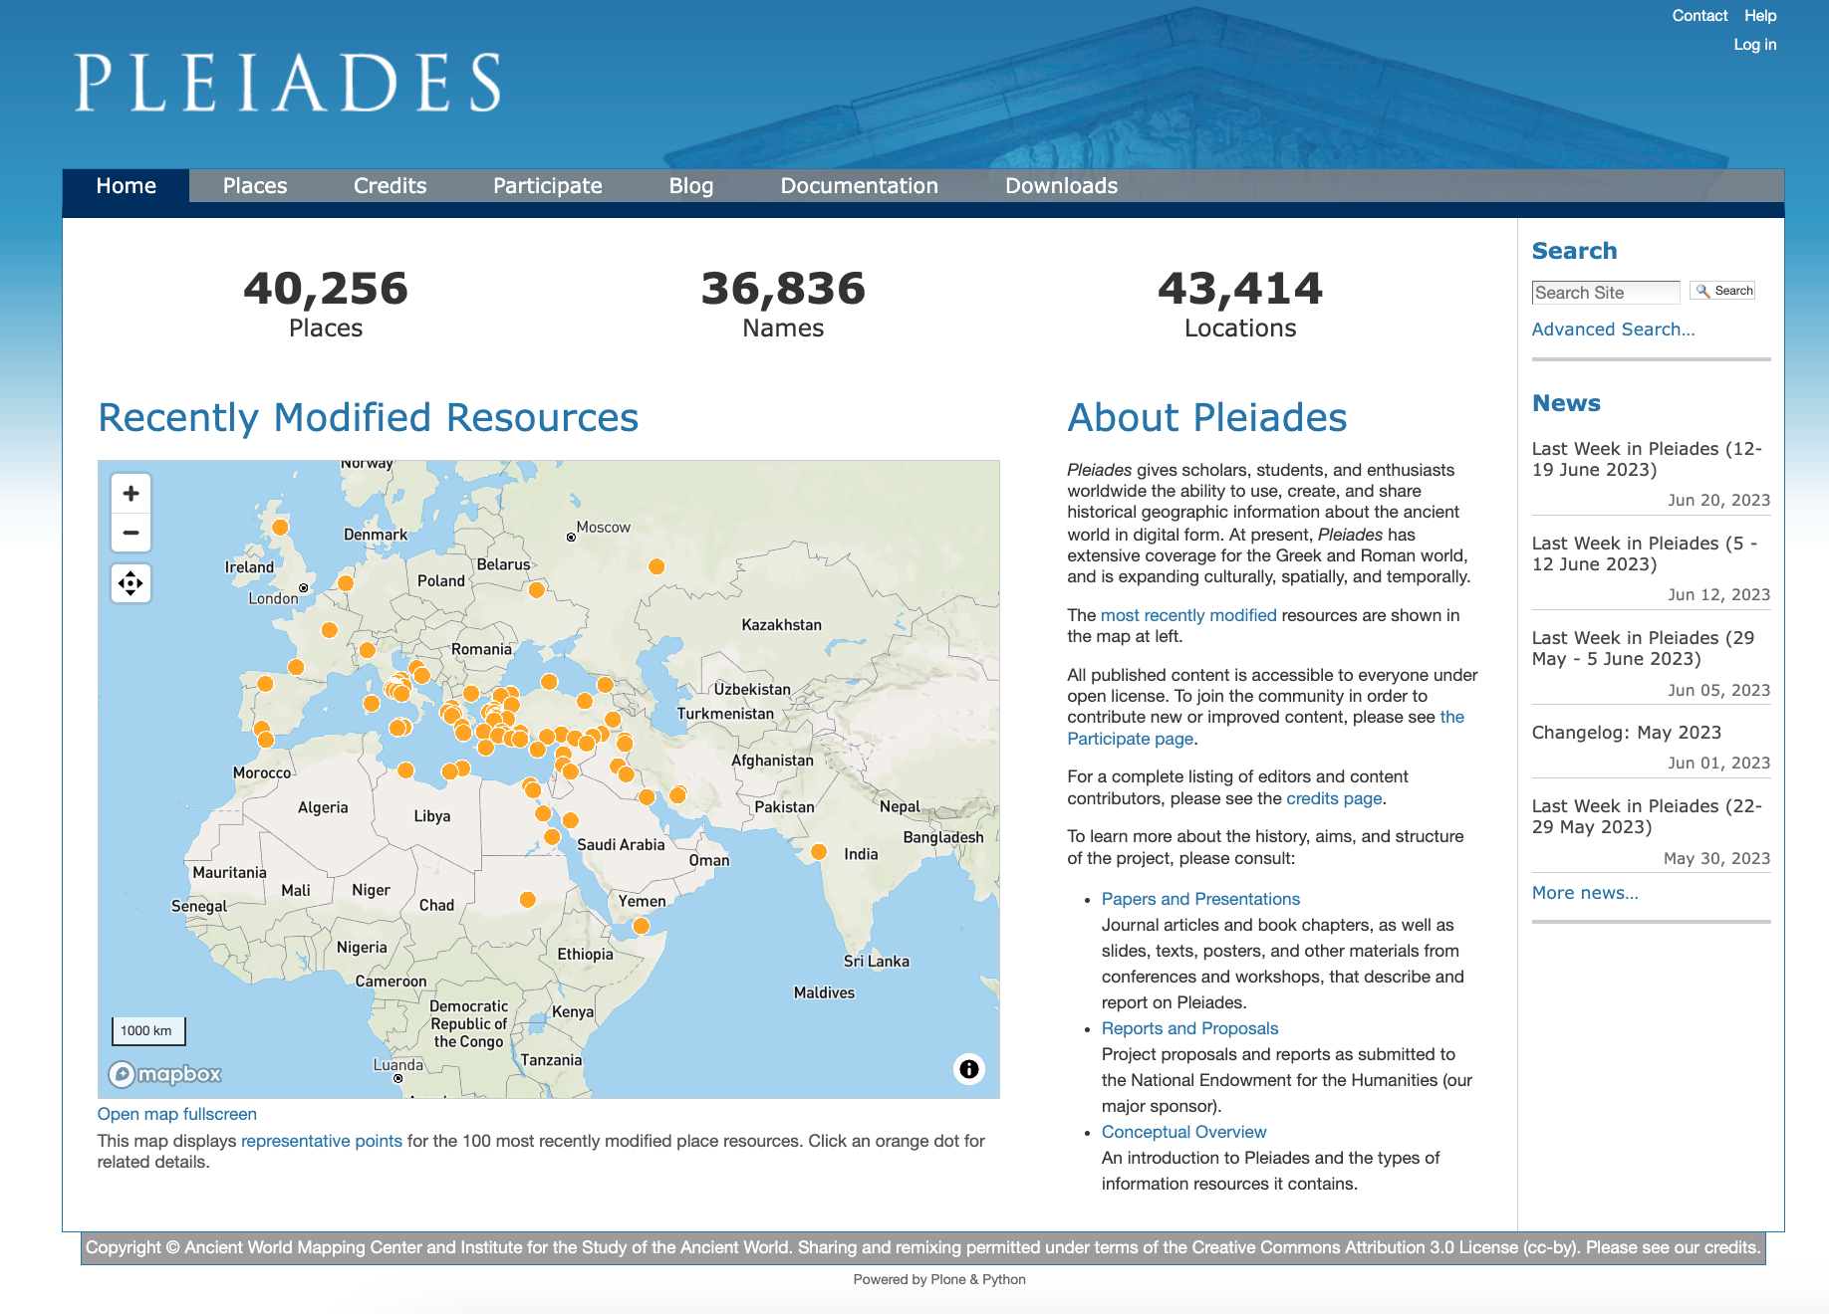Click More news link
Viewport: 1829px width, 1314px height.
click(1585, 893)
